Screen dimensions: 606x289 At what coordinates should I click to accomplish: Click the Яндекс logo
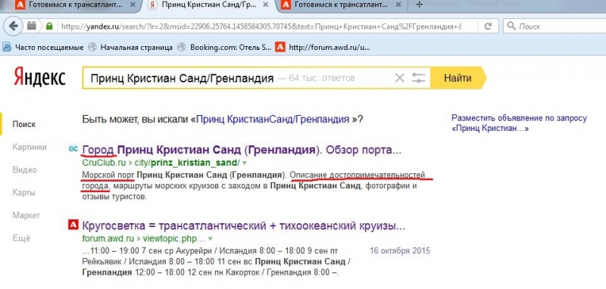point(40,76)
